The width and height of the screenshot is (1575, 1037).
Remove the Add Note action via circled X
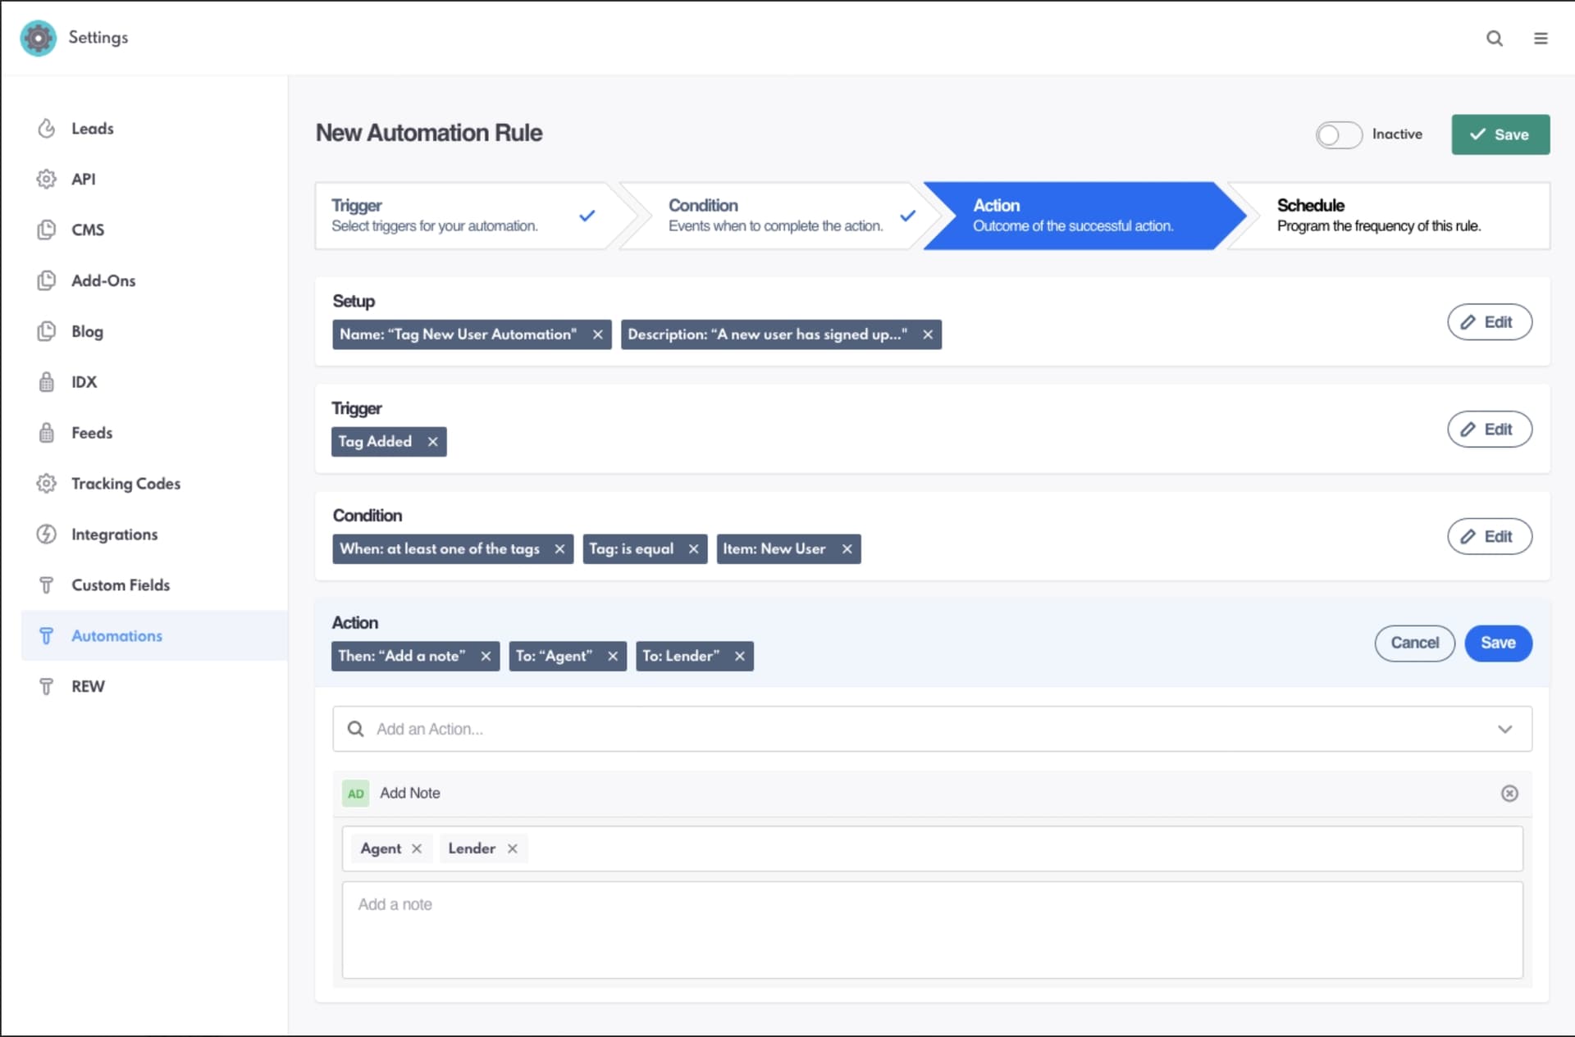[1509, 793]
